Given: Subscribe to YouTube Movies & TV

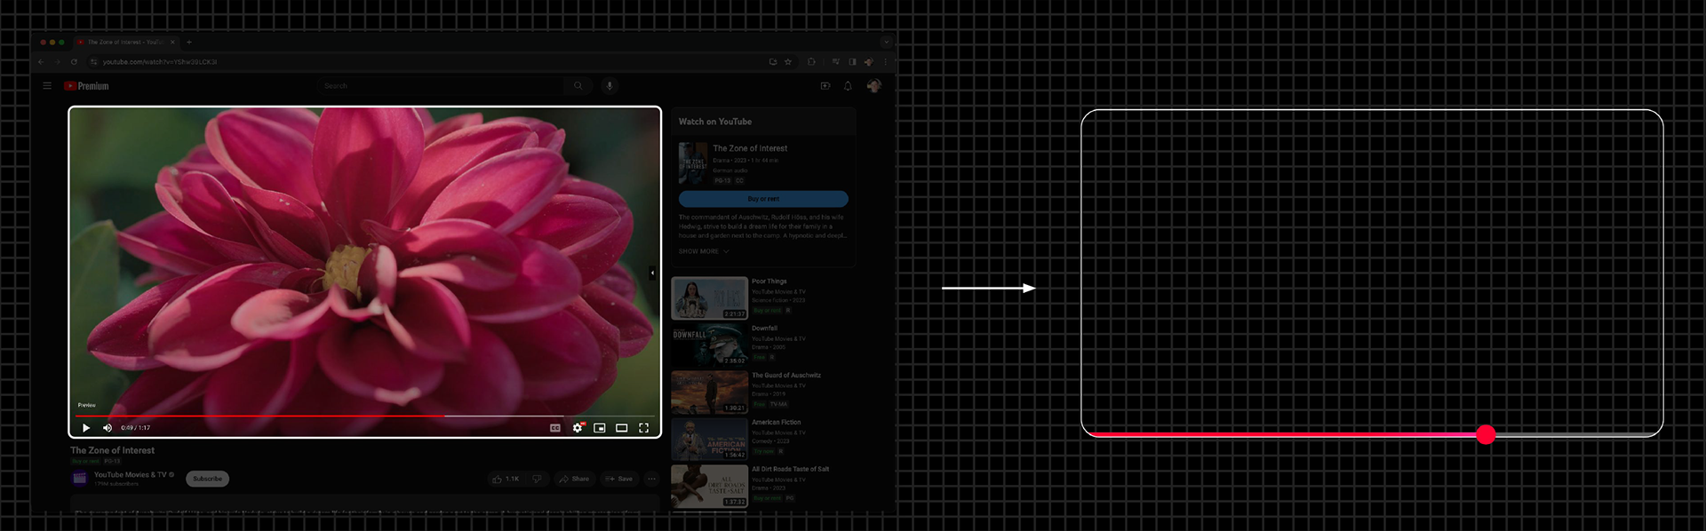Looking at the screenshot, I should 208,479.
